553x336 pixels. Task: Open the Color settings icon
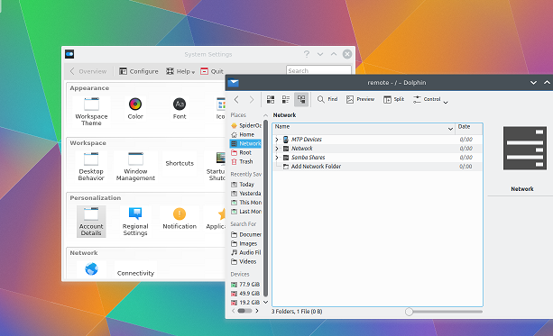point(135,108)
